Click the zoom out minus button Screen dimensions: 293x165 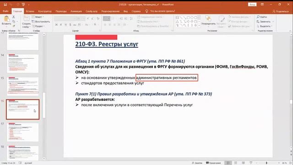coord(256,163)
